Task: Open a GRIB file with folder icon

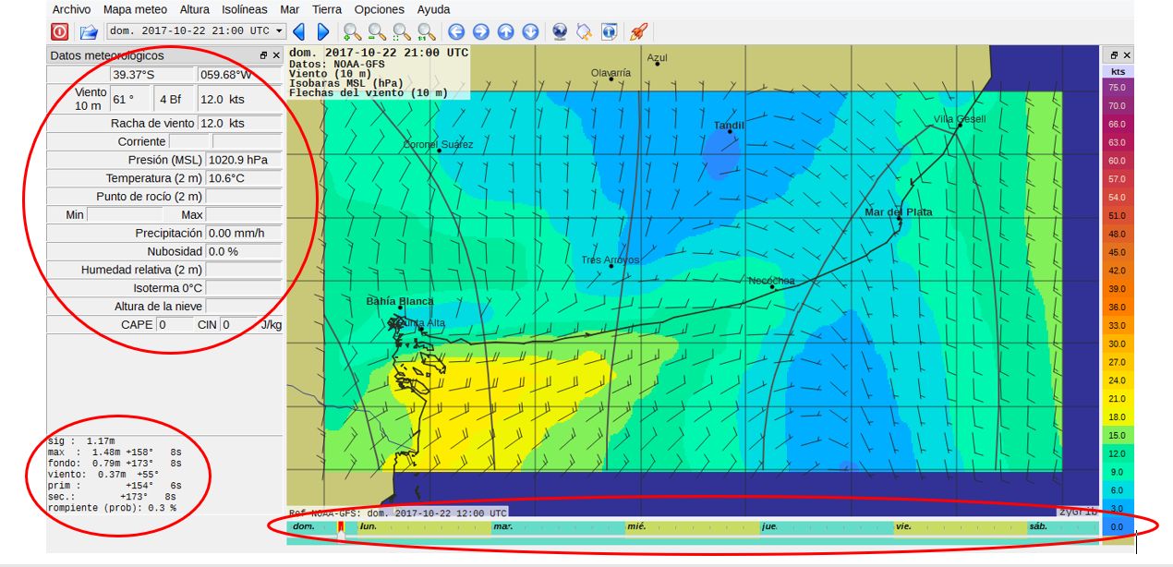Action: tap(88, 31)
